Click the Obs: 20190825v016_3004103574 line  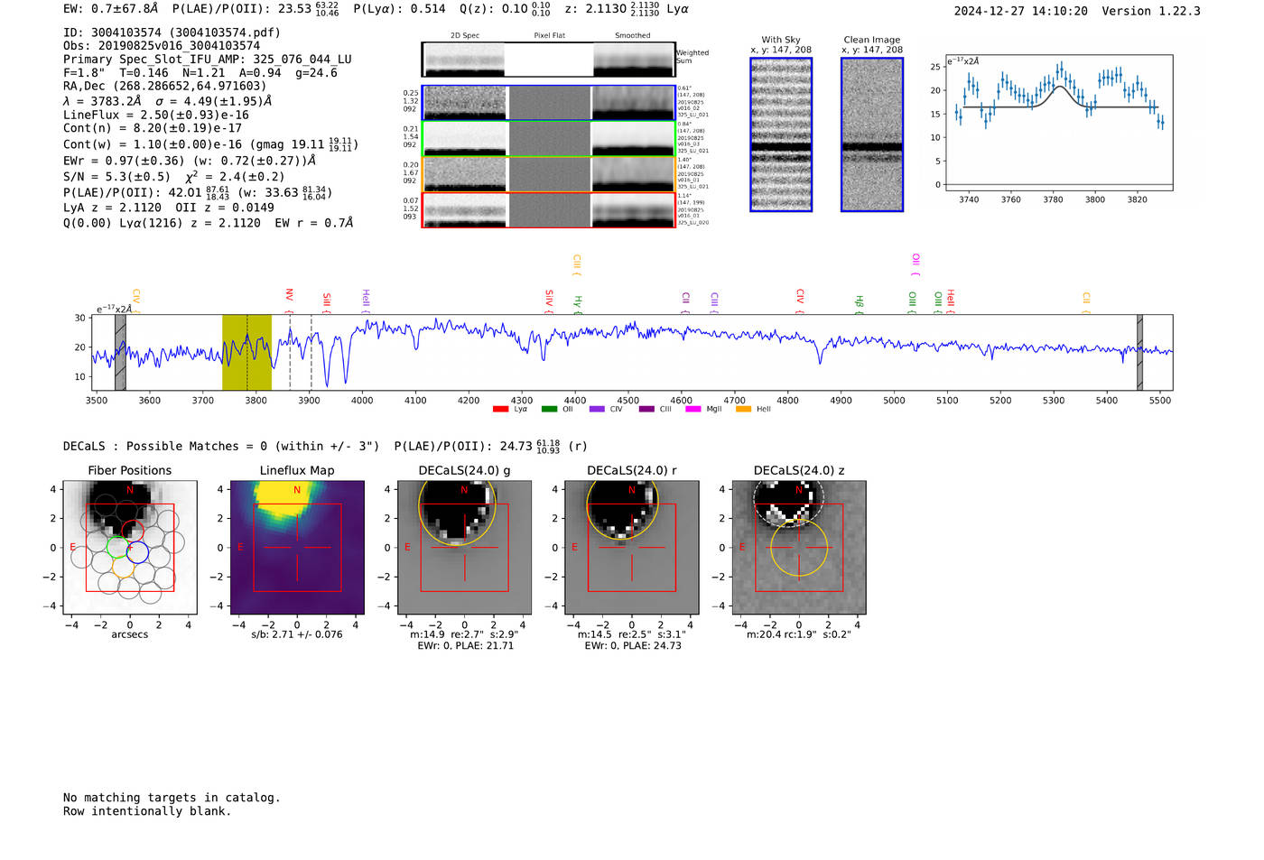[162, 46]
